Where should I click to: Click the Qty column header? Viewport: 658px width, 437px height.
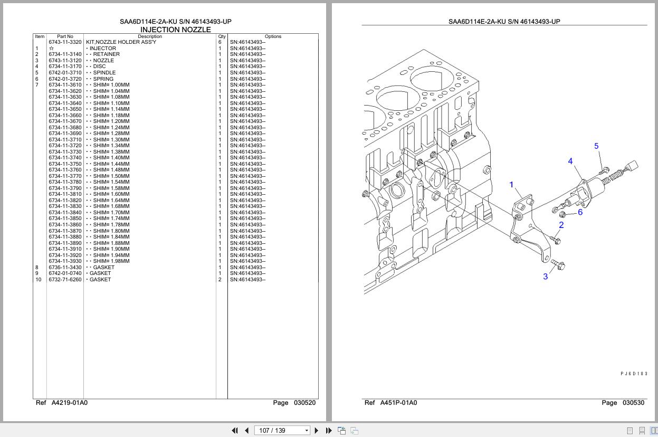tap(222, 36)
